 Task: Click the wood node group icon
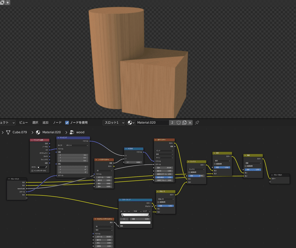[72, 132]
